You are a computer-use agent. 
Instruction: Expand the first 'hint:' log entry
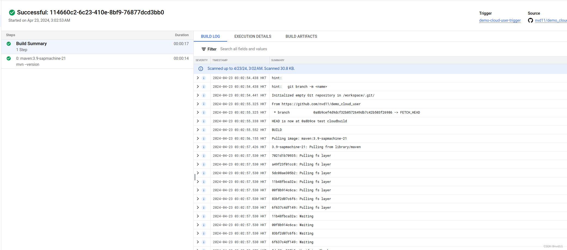coord(198,78)
